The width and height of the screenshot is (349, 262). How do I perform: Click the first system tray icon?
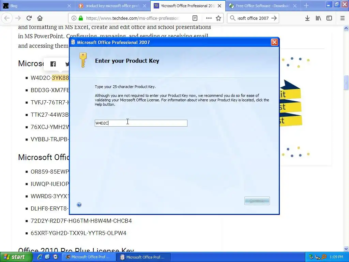[311, 257]
